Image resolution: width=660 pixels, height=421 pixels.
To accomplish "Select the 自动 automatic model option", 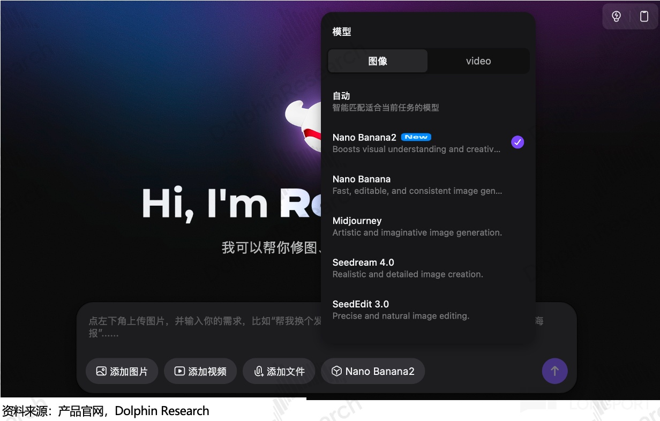I will coord(386,101).
